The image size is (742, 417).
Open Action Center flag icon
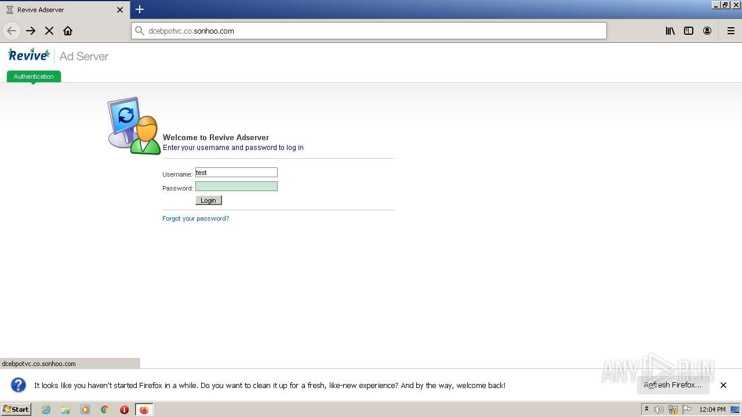point(687,409)
